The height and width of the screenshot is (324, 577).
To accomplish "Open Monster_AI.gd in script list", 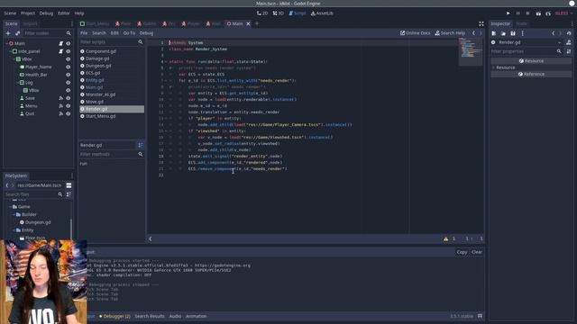I will click(x=100, y=94).
